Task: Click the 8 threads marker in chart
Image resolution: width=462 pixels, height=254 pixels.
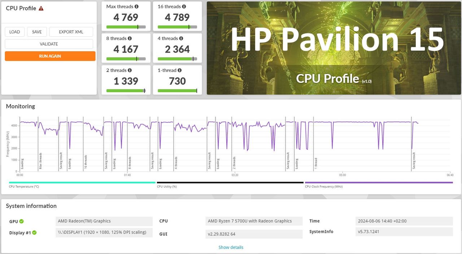Action: pos(130,163)
